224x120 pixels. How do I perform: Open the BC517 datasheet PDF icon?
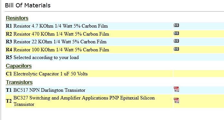176,89
